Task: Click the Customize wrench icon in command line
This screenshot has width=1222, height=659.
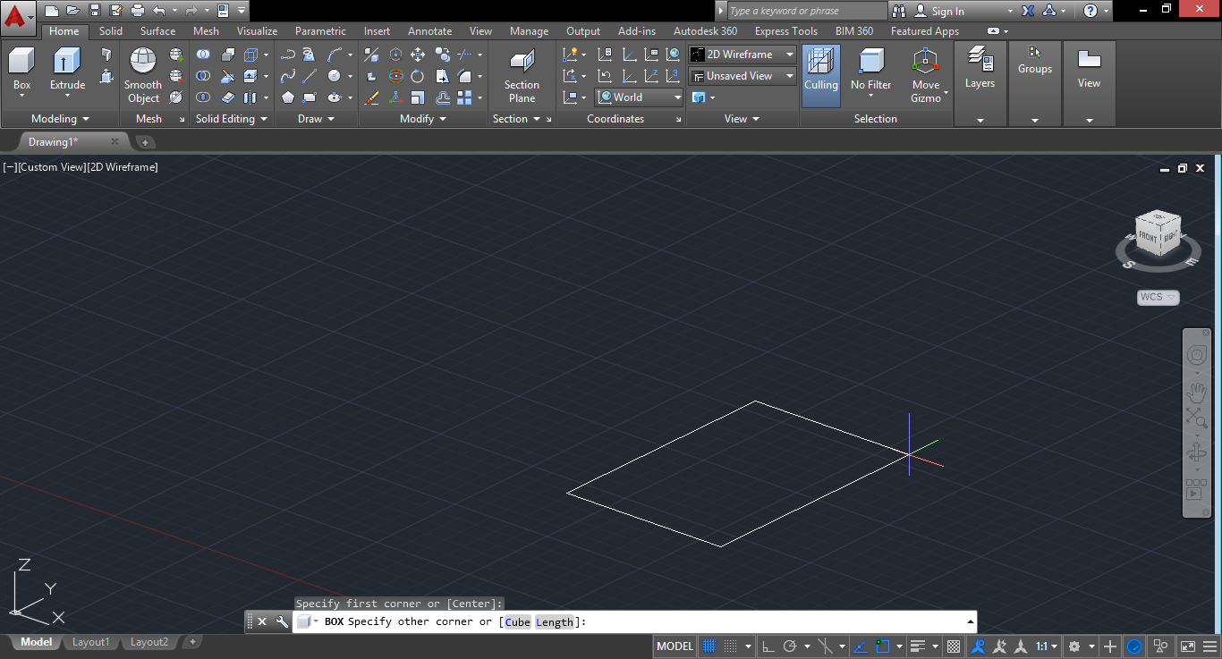Action: [x=282, y=621]
